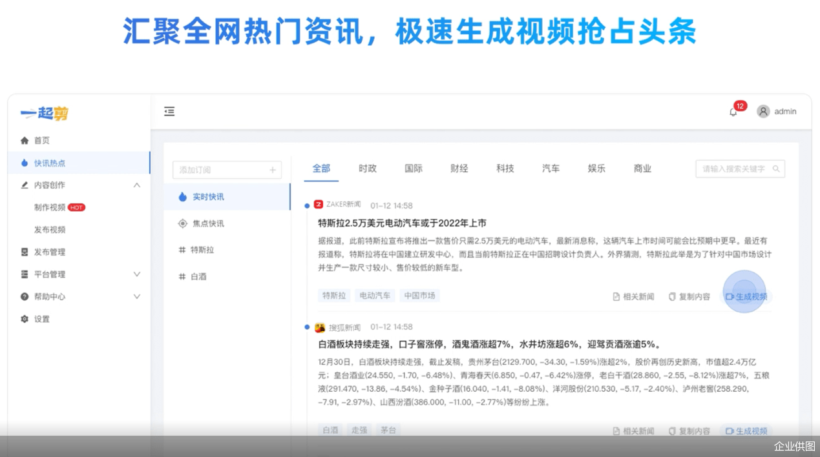Select 焦点快讯 in the subscription list

click(x=208, y=223)
